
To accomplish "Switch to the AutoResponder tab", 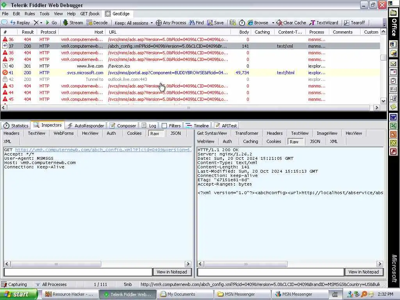I will [86, 125].
